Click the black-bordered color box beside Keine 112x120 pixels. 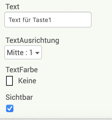tap(9, 81)
